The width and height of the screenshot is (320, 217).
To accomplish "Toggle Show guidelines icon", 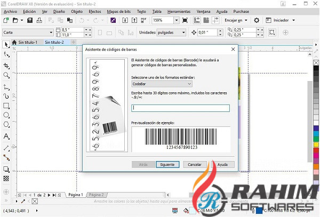I will pyautogui.click(x=215, y=20).
